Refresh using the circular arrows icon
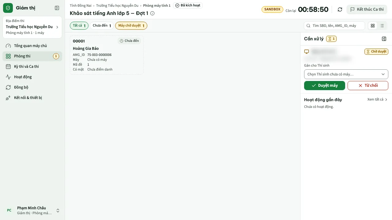The image size is (392, 220). pos(340,9)
